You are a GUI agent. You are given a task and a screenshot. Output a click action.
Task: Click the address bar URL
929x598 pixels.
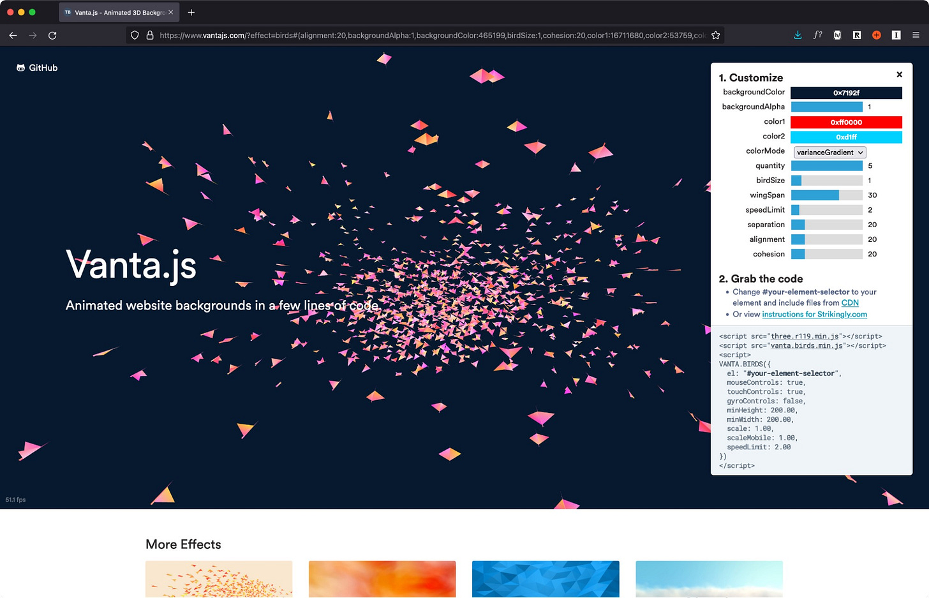pos(431,36)
